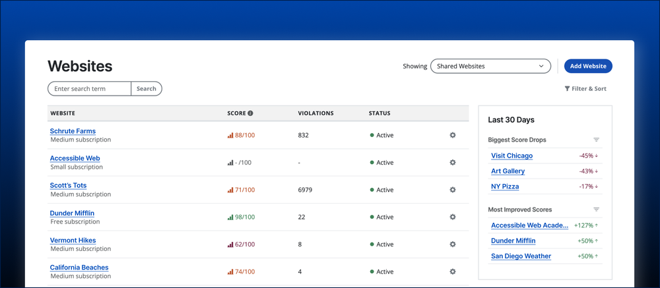660x288 pixels.
Task: Click the Filter & Sort funnel button
Action: (585, 89)
